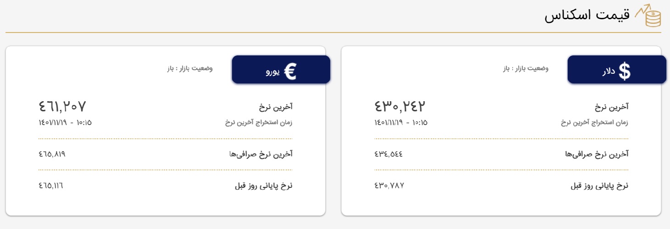This screenshot has height=229, width=670.
Task: Click euro آخرین نرخ label
Action: tap(276, 107)
